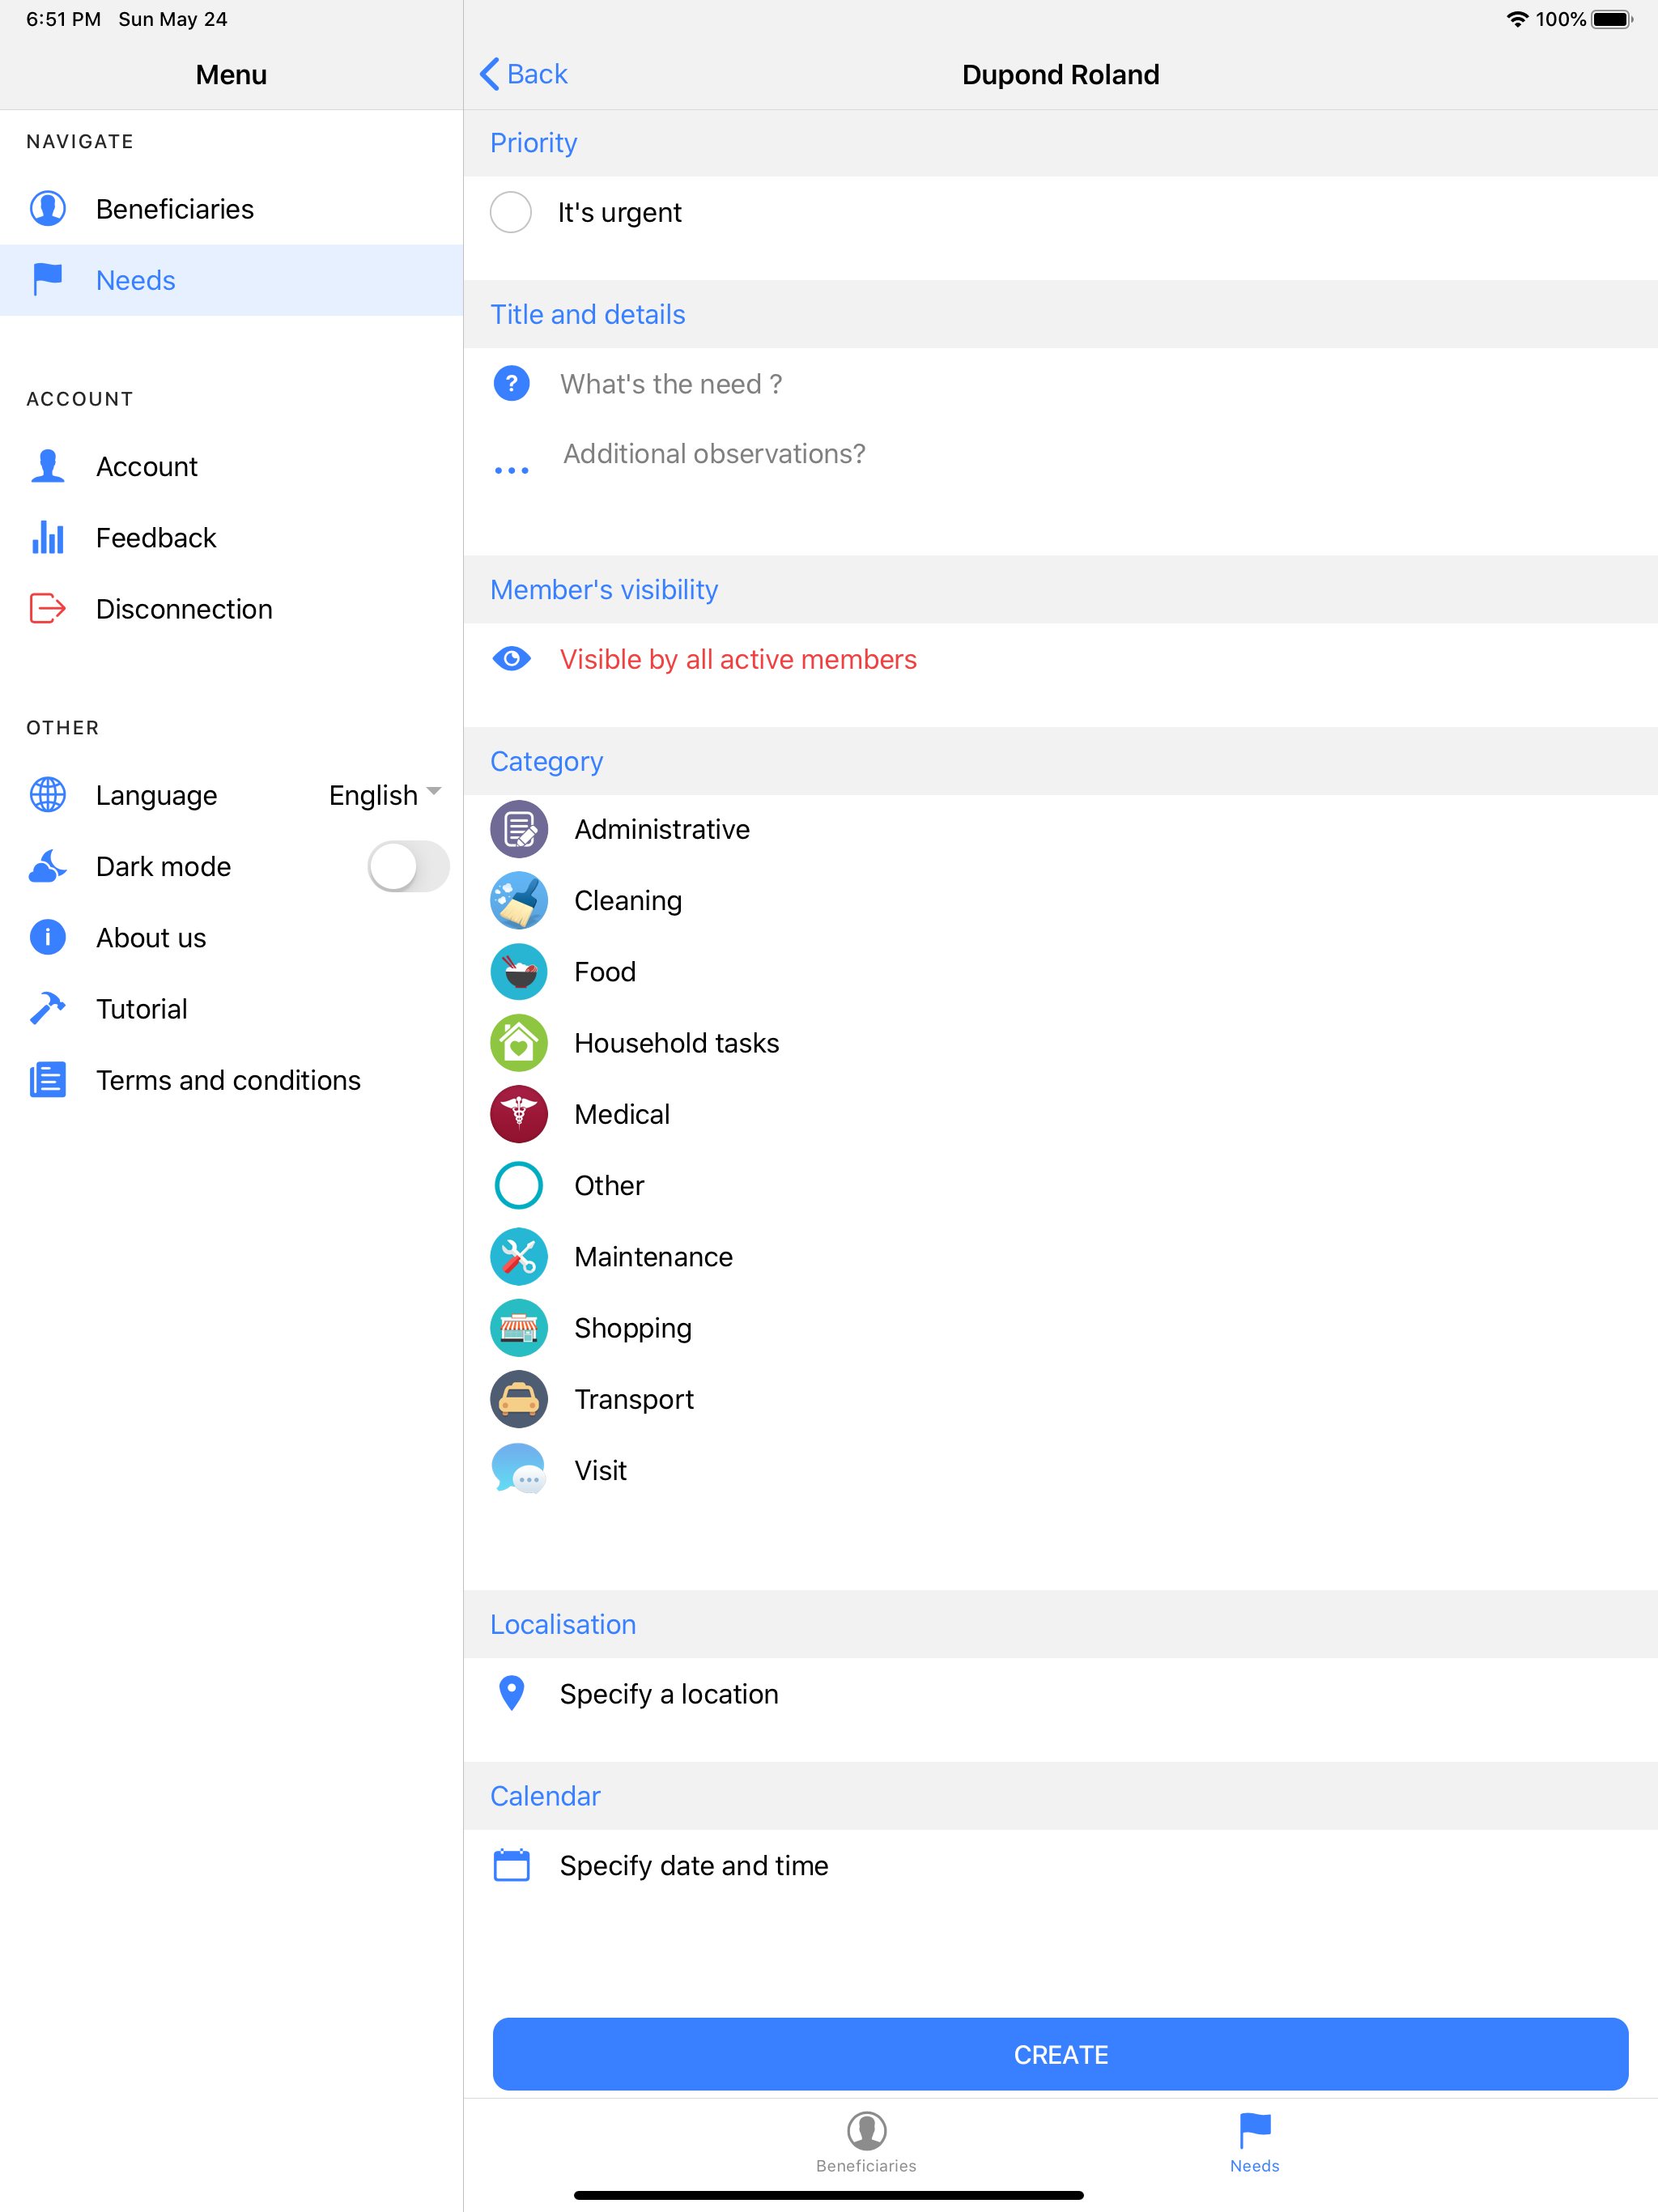The width and height of the screenshot is (1658, 2212).
Task: Mark the need as urgent
Action: tap(511, 212)
